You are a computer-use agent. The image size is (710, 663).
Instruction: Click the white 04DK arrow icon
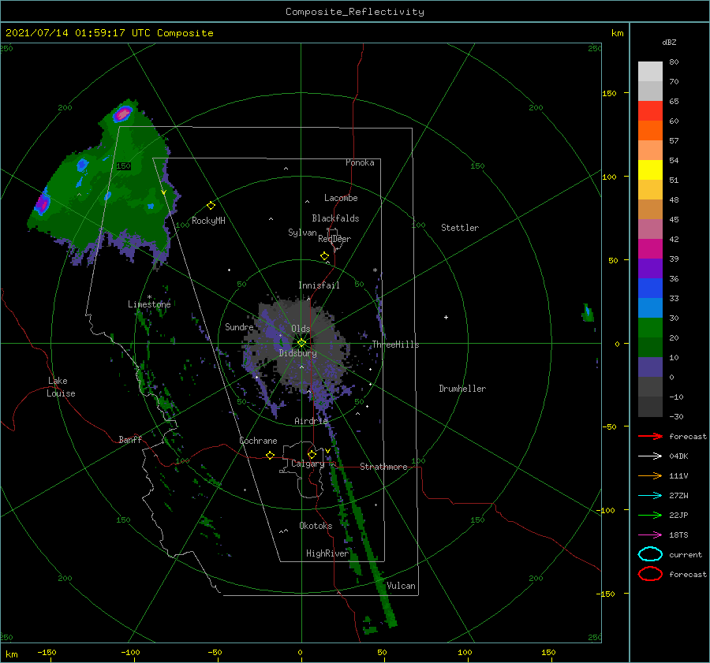(x=650, y=456)
